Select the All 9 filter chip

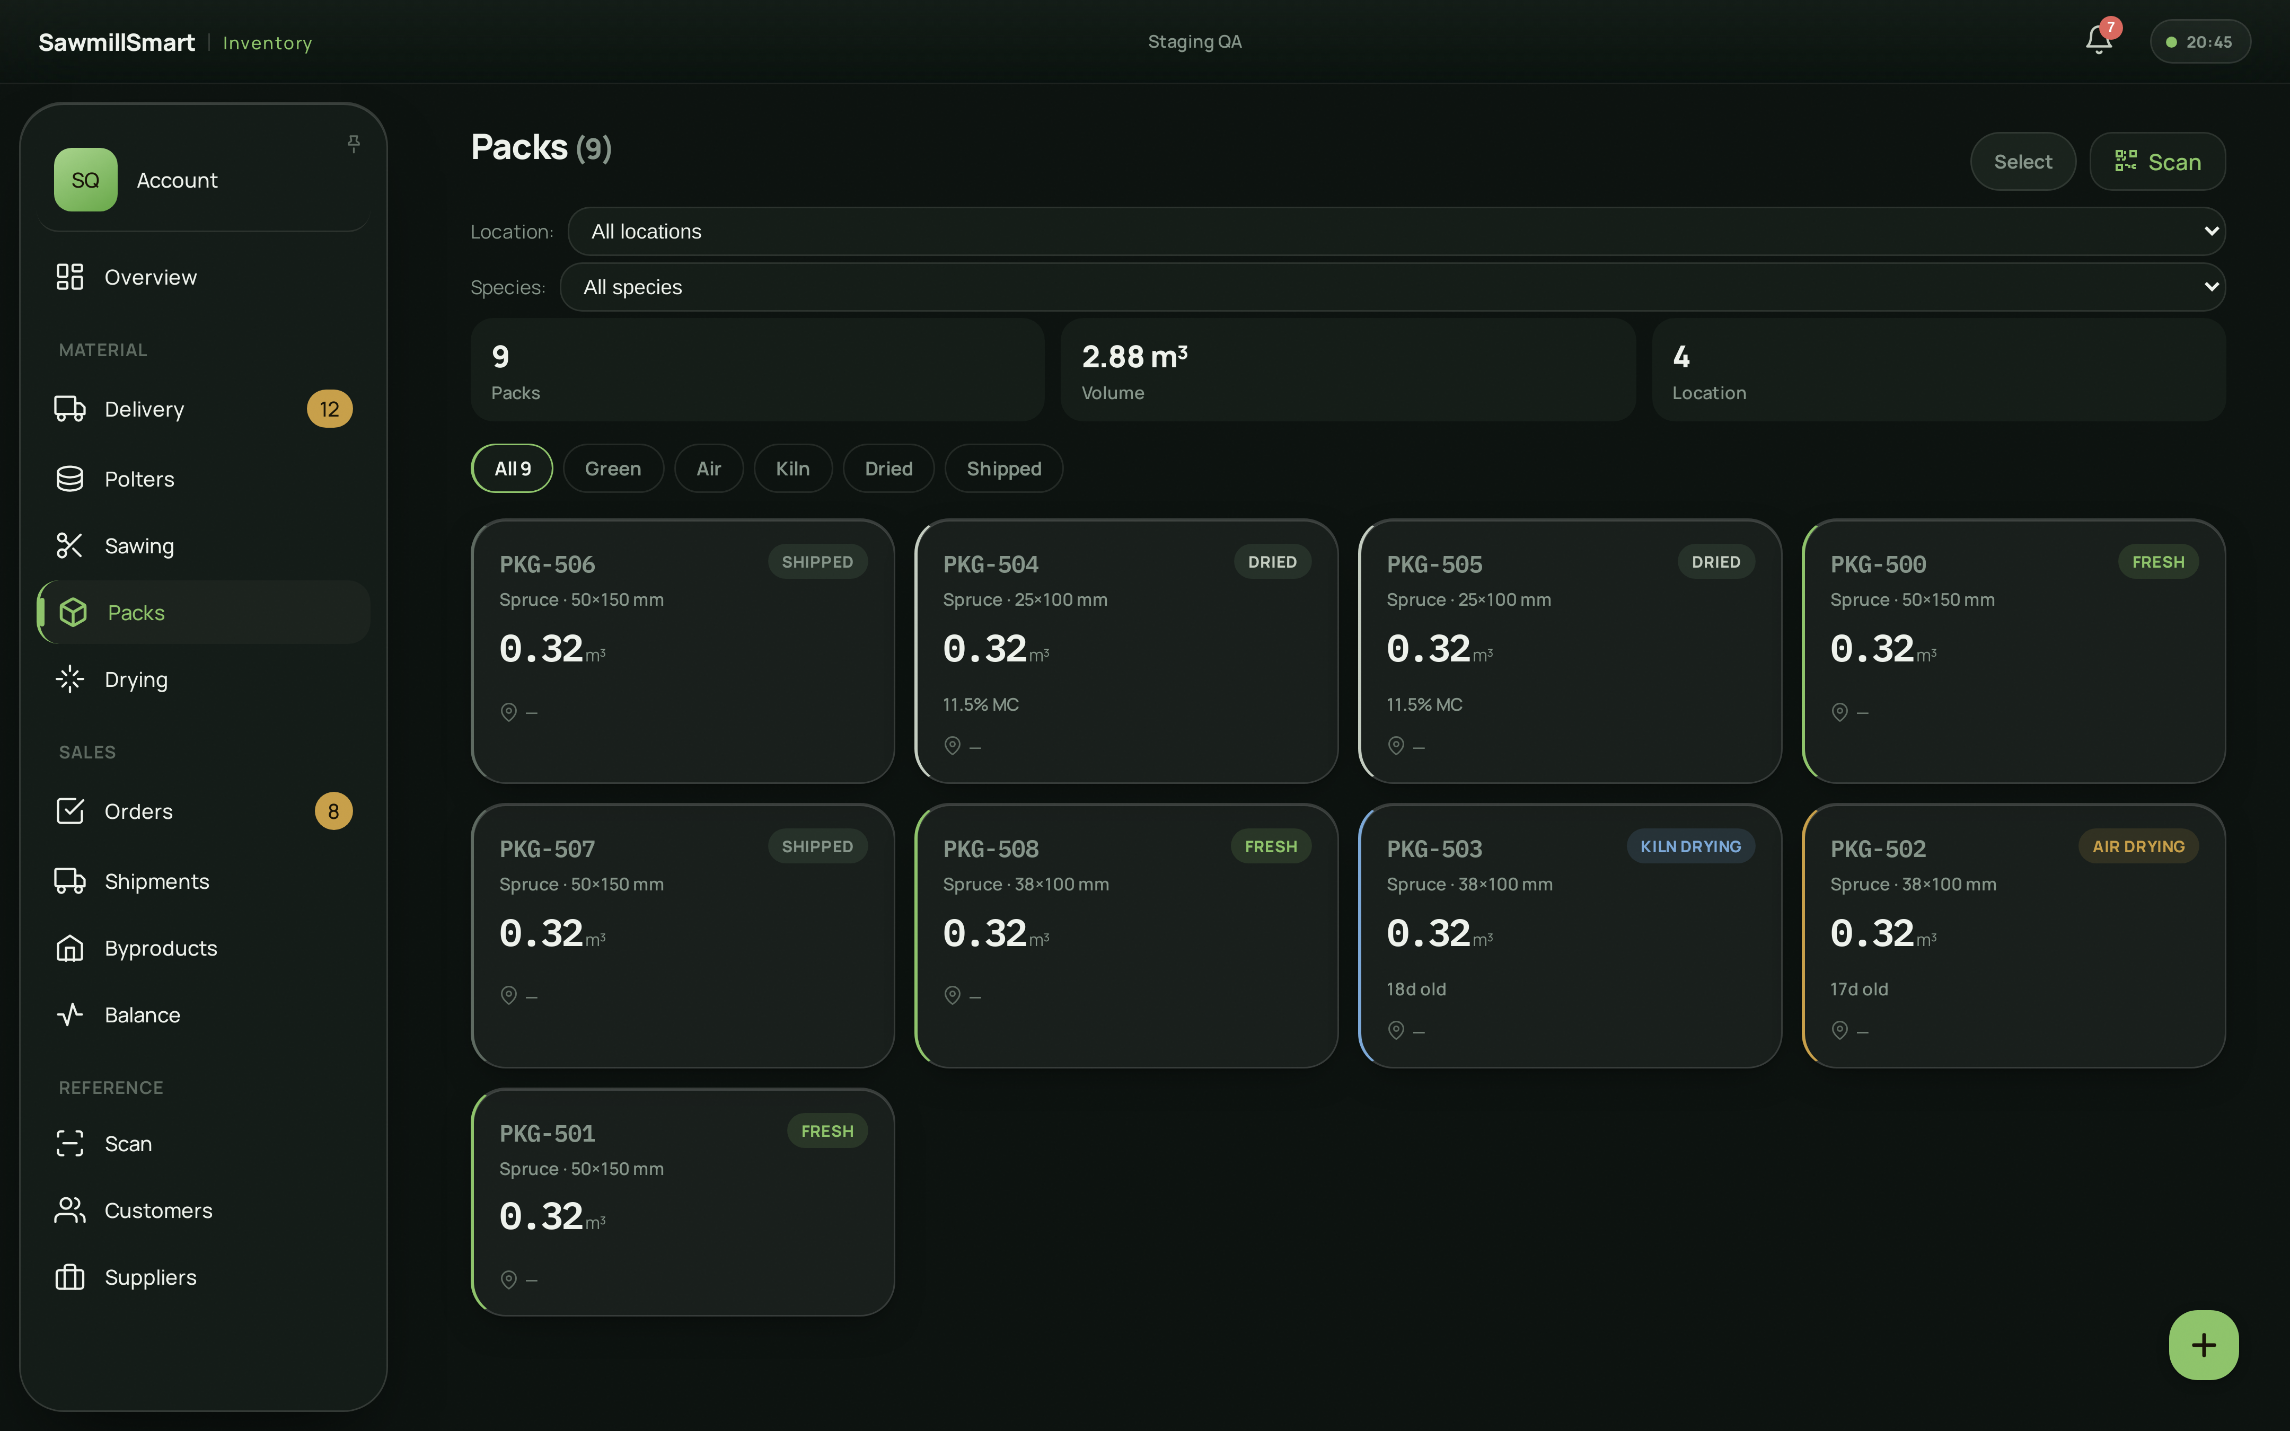[x=512, y=469]
